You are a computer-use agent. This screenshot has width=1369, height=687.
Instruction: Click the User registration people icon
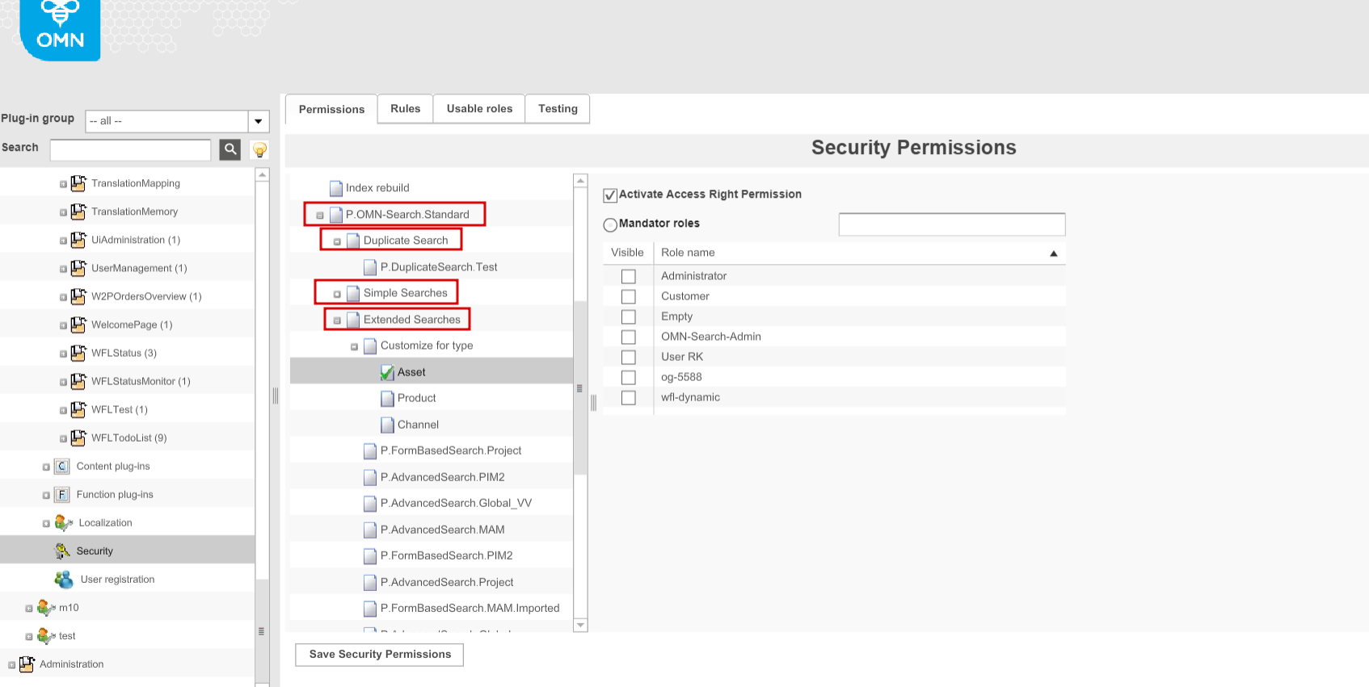point(64,579)
